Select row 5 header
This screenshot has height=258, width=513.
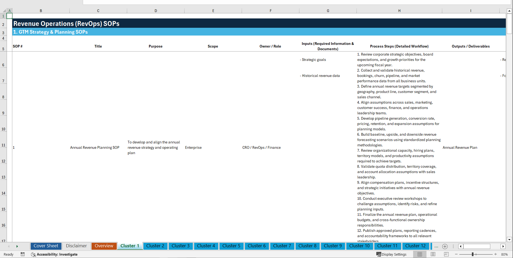tap(3, 46)
